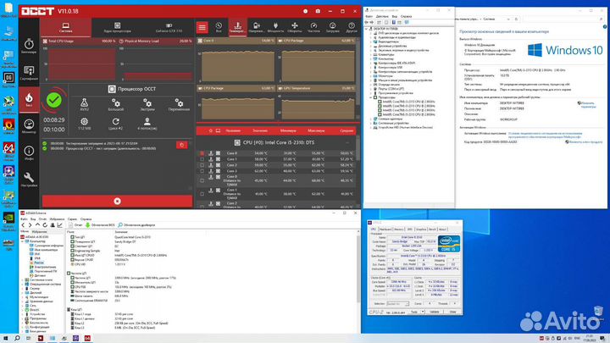Image resolution: width=610 pixels, height=343 pixels.
Task: Open OCCT Settings wrench icon
Action: pyautogui.click(x=30, y=179)
